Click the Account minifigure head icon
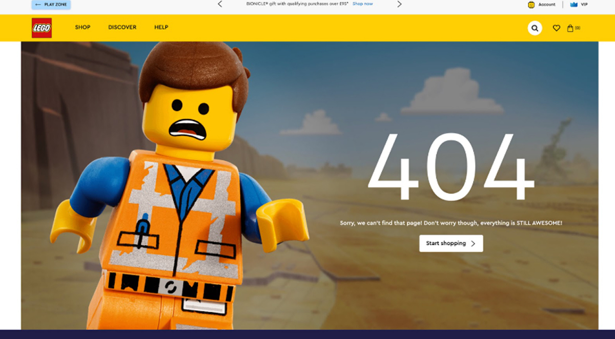The image size is (615, 339). (531, 4)
